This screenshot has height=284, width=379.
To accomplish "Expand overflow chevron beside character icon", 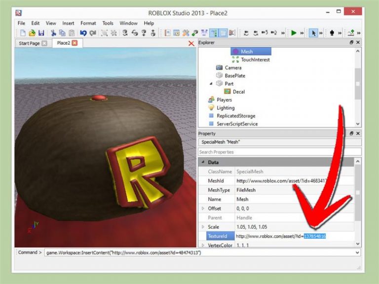I will (x=340, y=33).
